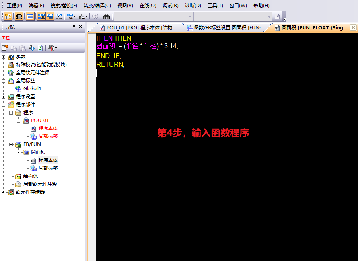Click the help question mark icon
The height and width of the screenshot is (261, 358).
coord(95,16)
